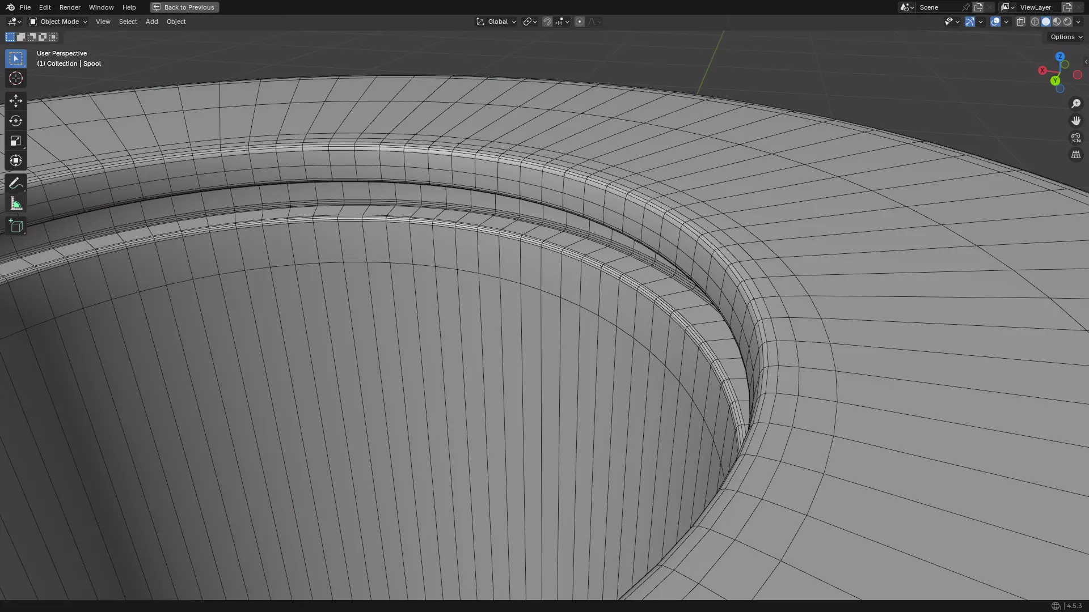Click the Back to Previous button

tap(184, 7)
